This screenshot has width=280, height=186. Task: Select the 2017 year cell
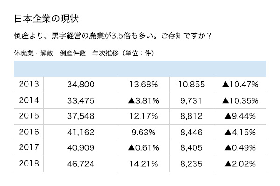point(29,148)
